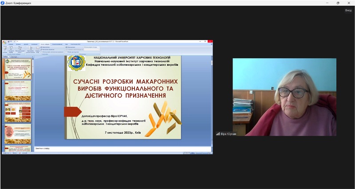Select fifth partially visible slide thumbnail
Screen dimensions: 355x189
click(18, 149)
